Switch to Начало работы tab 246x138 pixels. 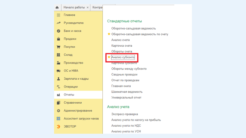point(74,7)
